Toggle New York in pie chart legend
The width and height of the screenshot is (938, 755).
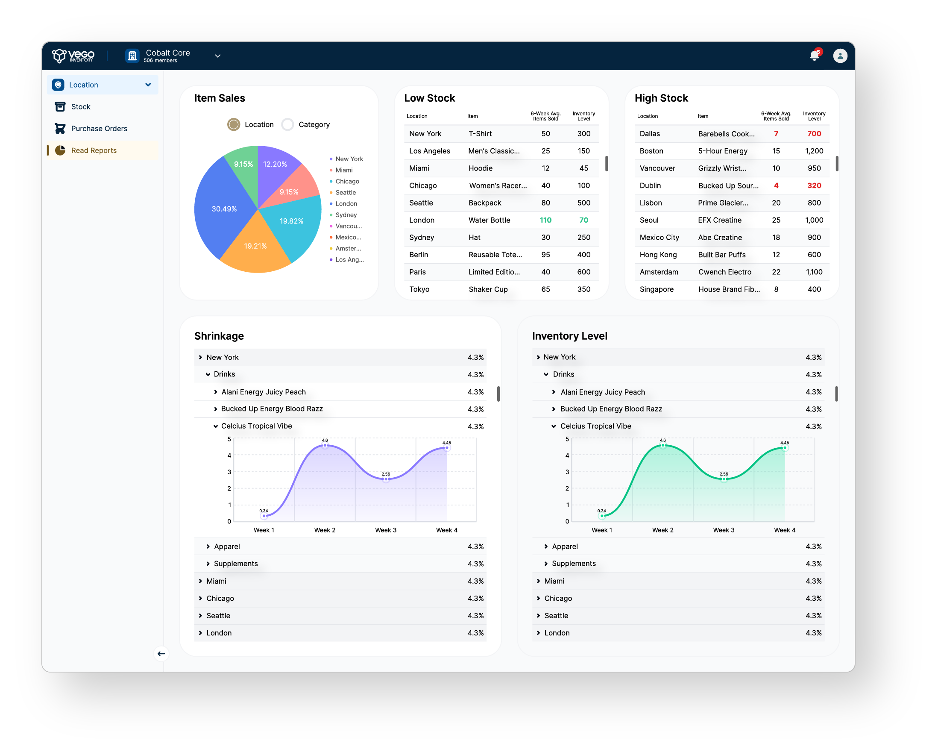tap(349, 159)
